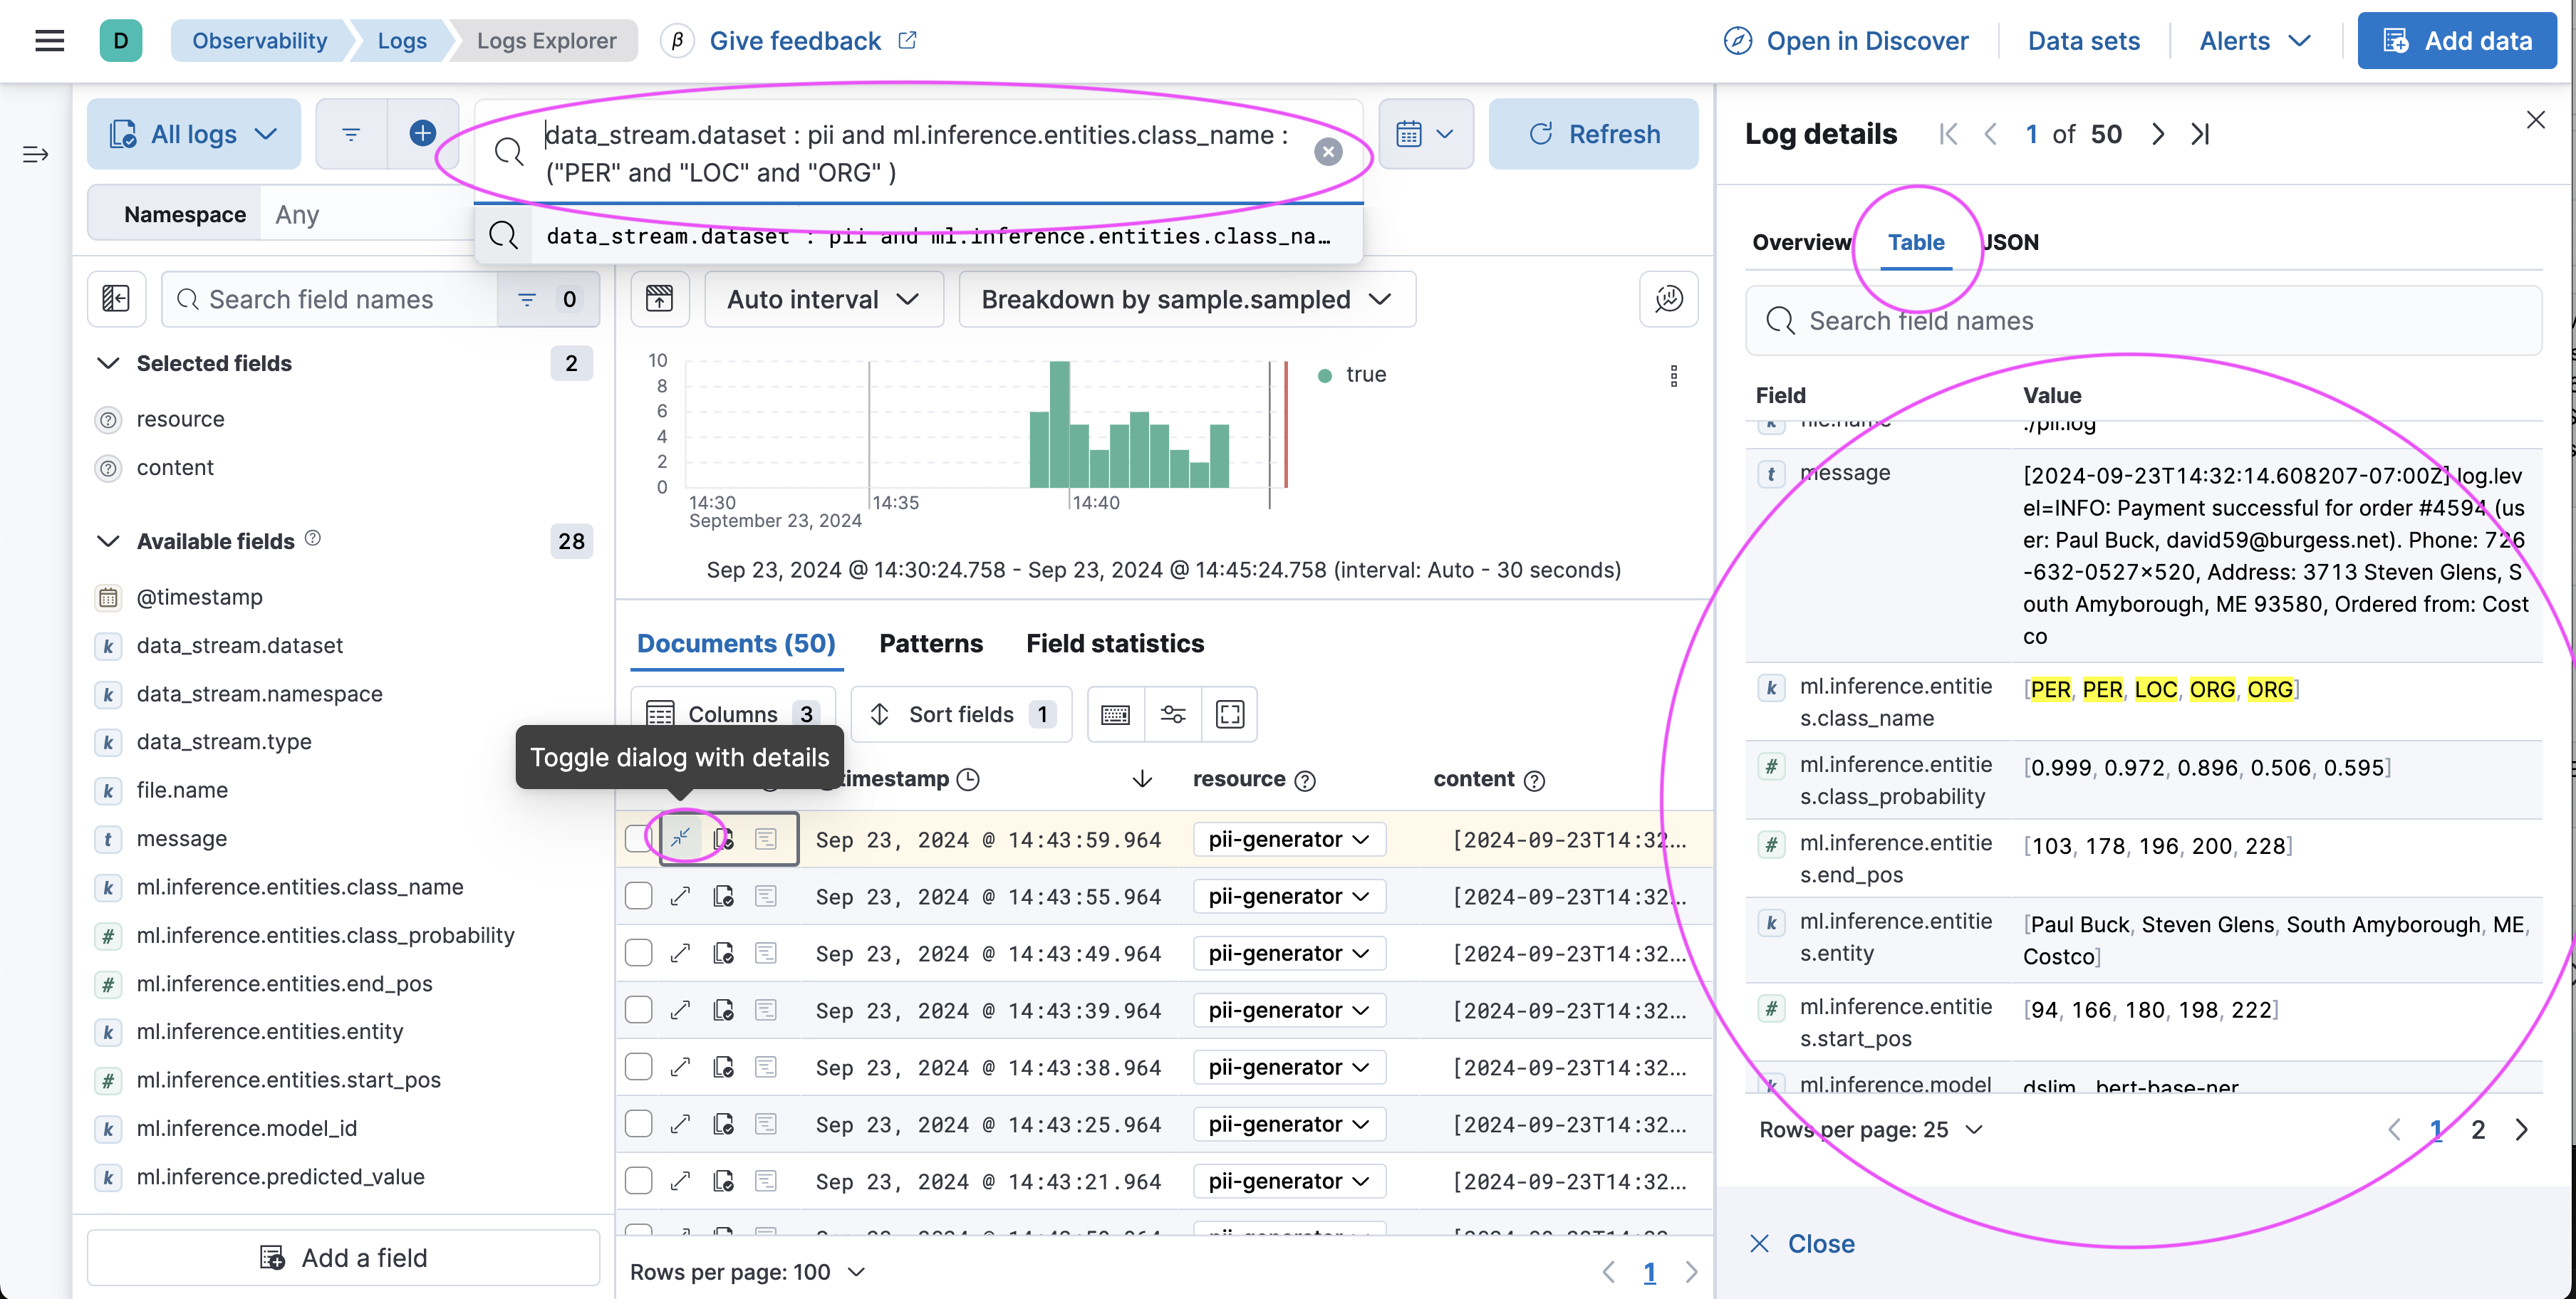Image resolution: width=2576 pixels, height=1299 pixels.
Task: Collapse the Selected fields section
Action: coord(108,363)
